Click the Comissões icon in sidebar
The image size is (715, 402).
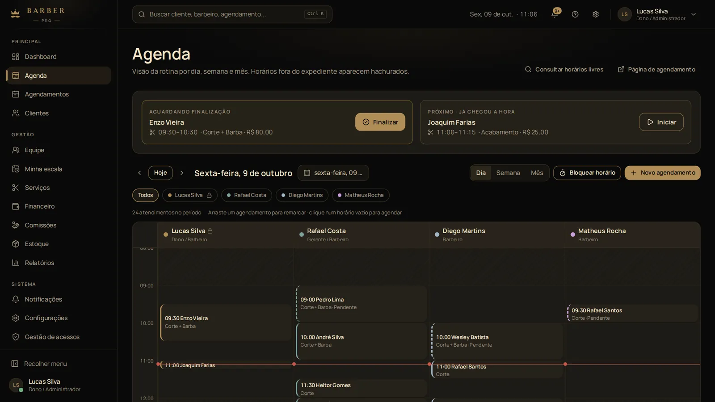[x=16, y=225]
